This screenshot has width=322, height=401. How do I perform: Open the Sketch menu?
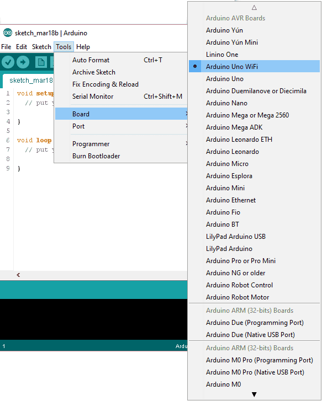[41, 47]
